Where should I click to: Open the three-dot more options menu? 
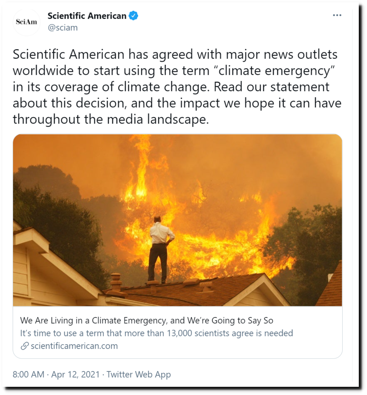tap(337, 15)
